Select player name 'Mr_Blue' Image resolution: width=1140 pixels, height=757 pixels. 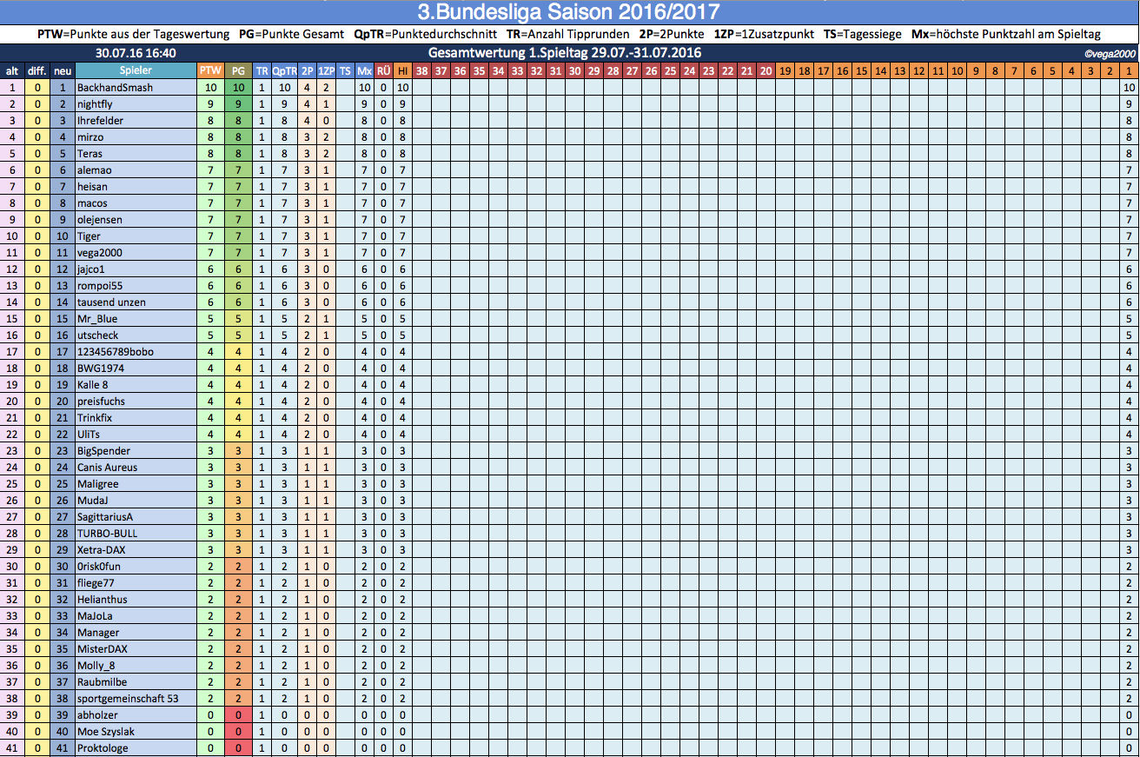click(x=96, y=319)
